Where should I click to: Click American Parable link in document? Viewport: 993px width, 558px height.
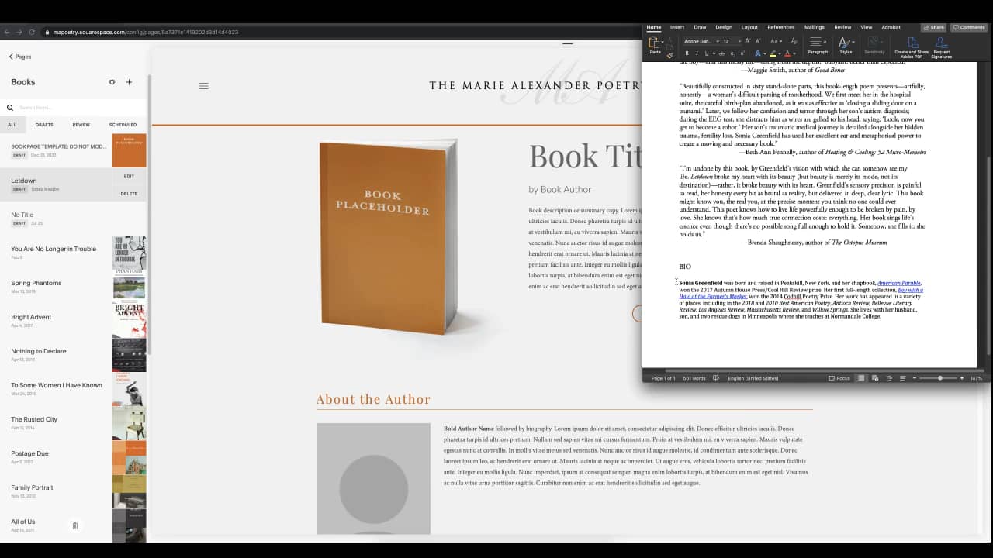(899, 283)
